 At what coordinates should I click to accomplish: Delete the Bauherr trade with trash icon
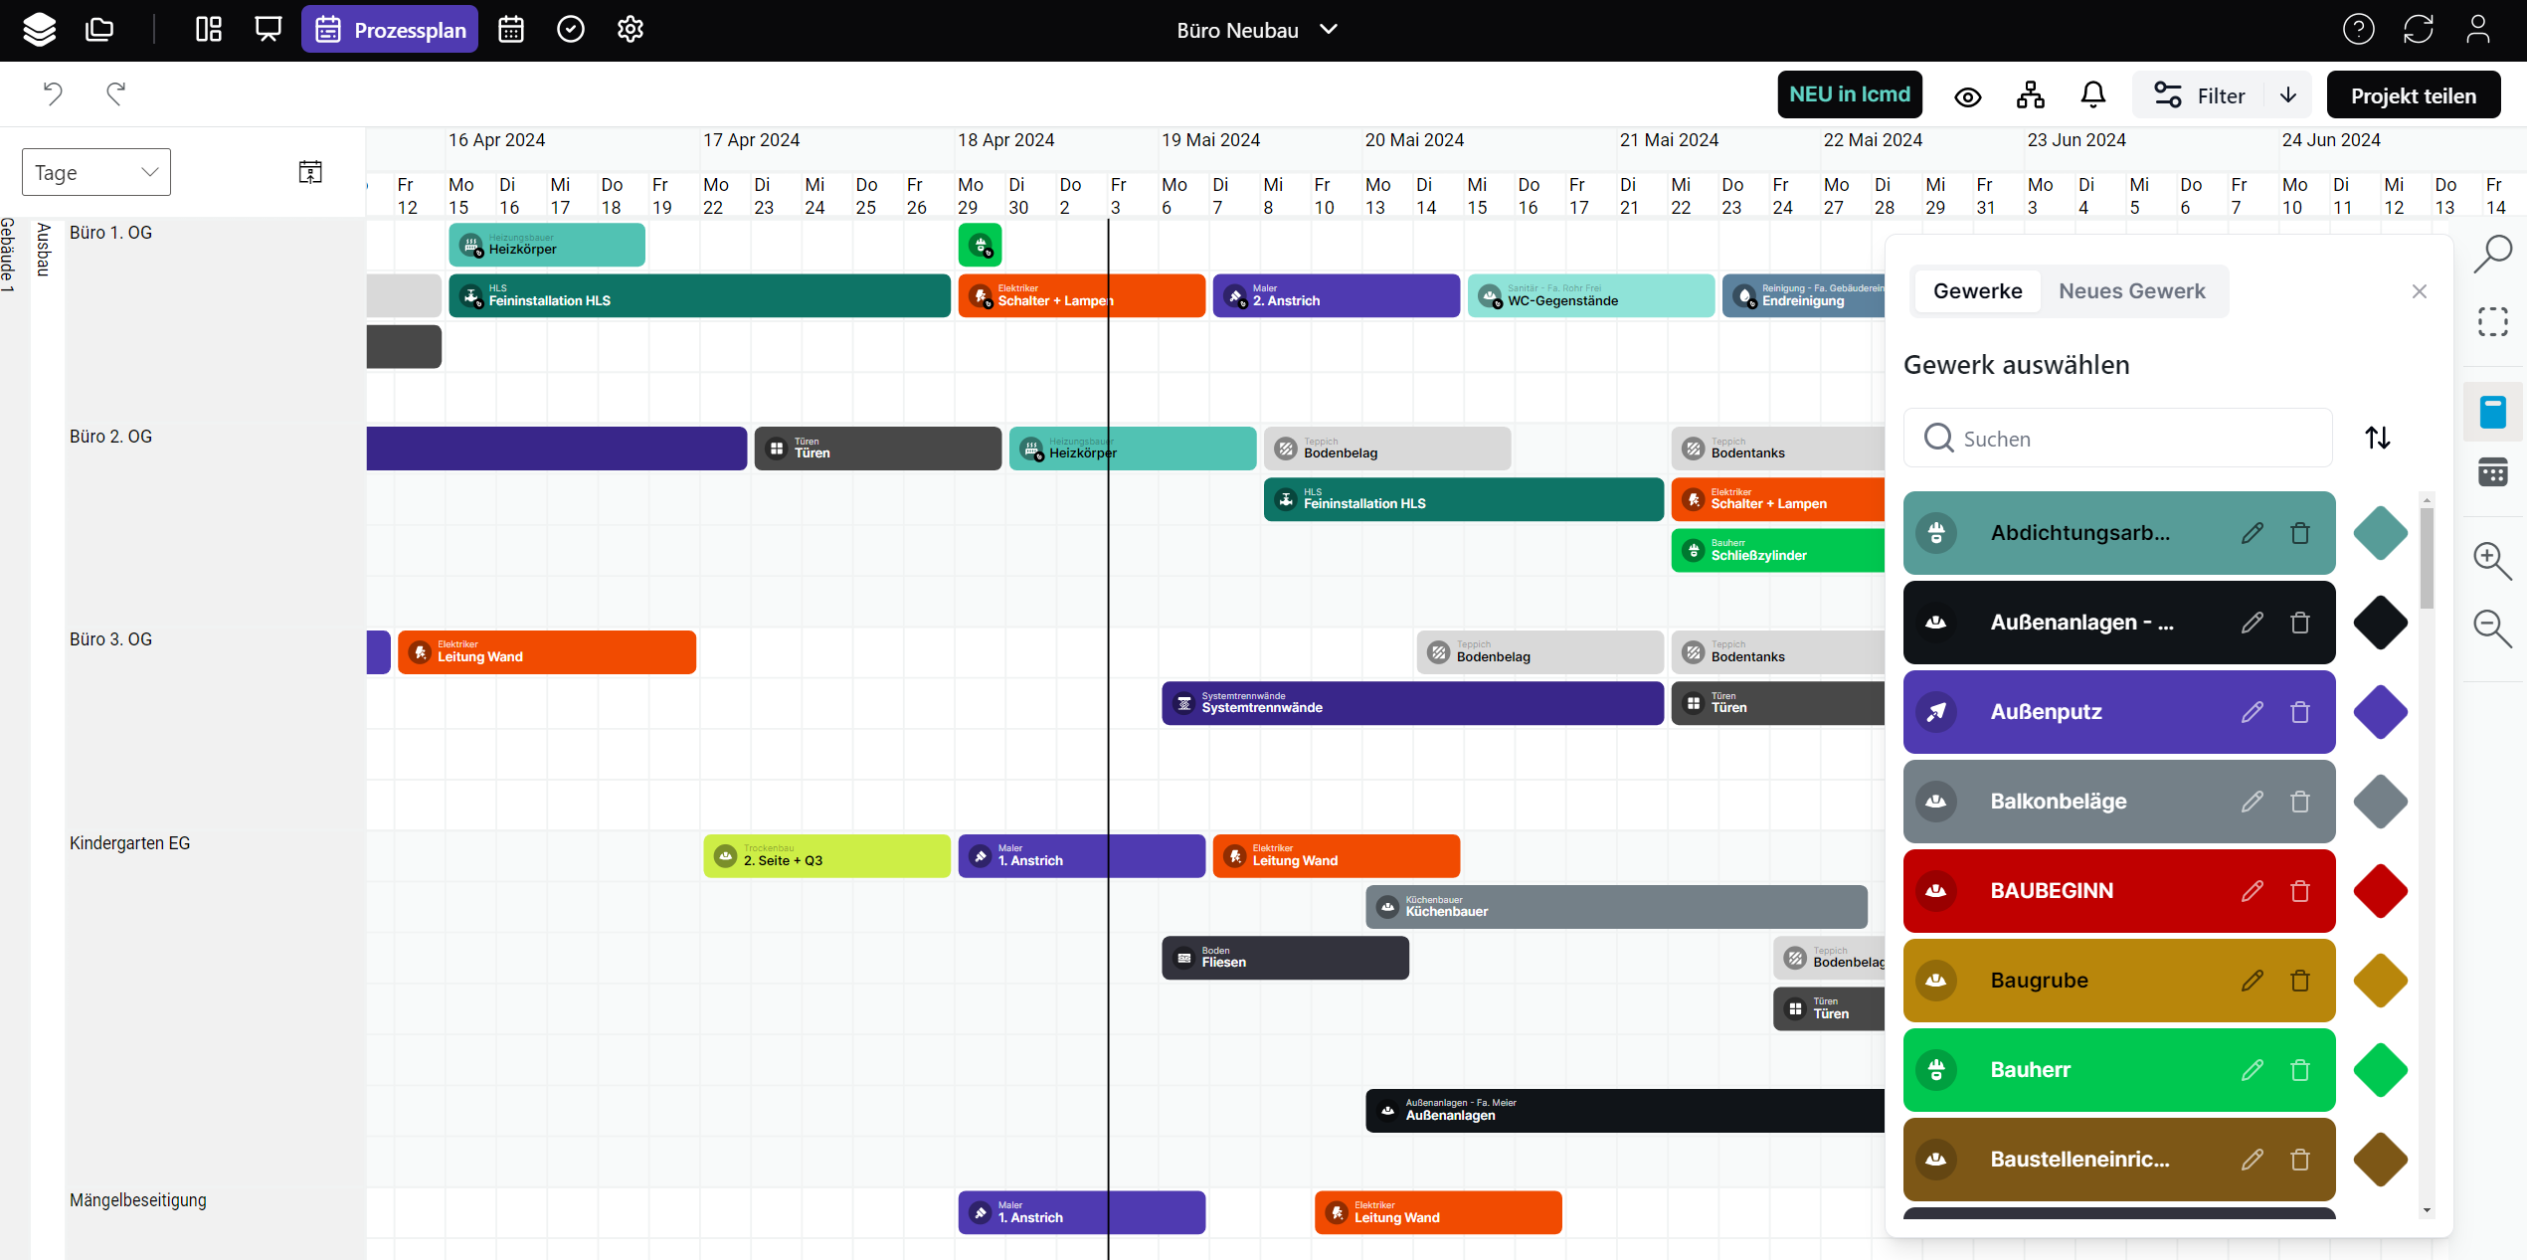click(x=2299, y=1070)
